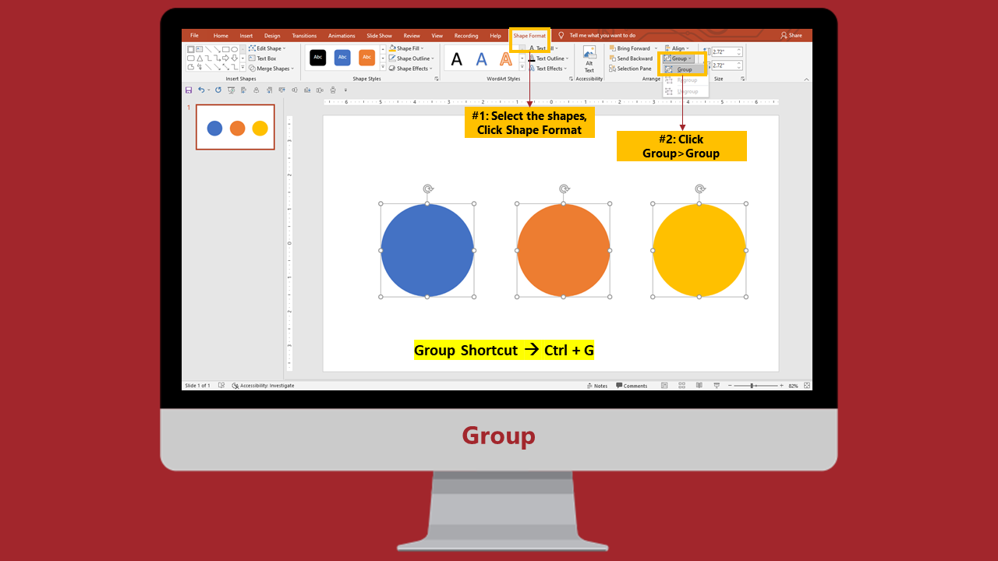
Task: Pick the oval shape in the shapes gallery
Action: coord(234,49)
